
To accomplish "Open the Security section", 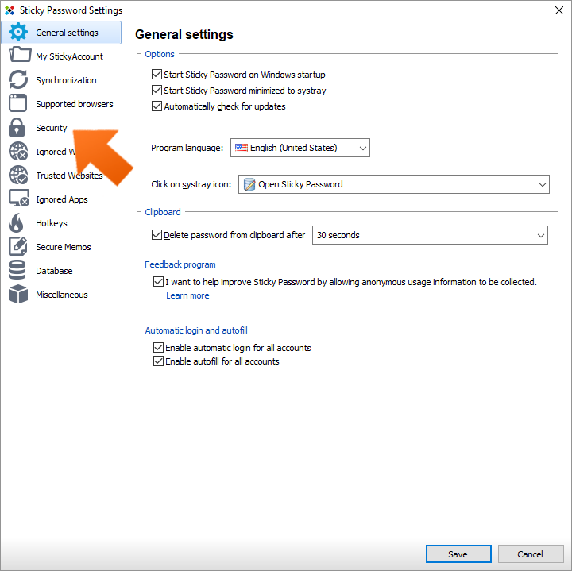I will point(62,128).
